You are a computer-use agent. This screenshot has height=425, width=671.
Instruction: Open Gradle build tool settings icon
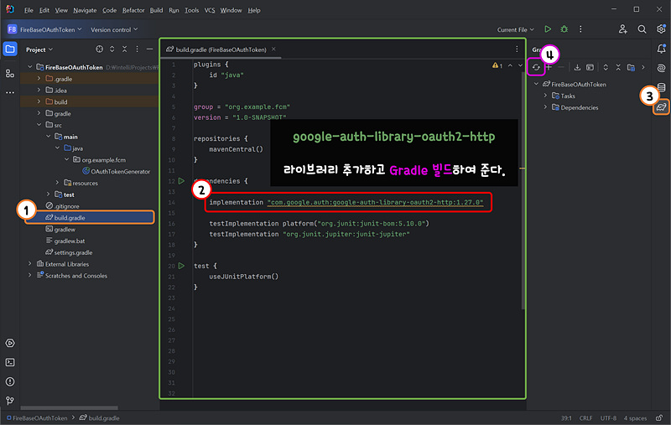click(632, 67)
